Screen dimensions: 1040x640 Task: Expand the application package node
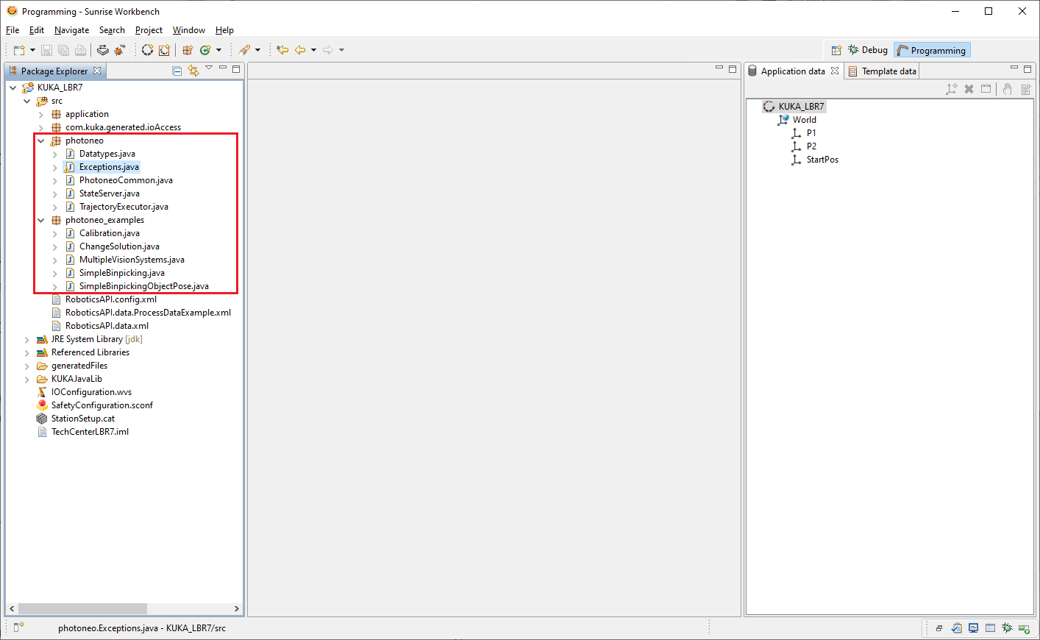(41, 115)
